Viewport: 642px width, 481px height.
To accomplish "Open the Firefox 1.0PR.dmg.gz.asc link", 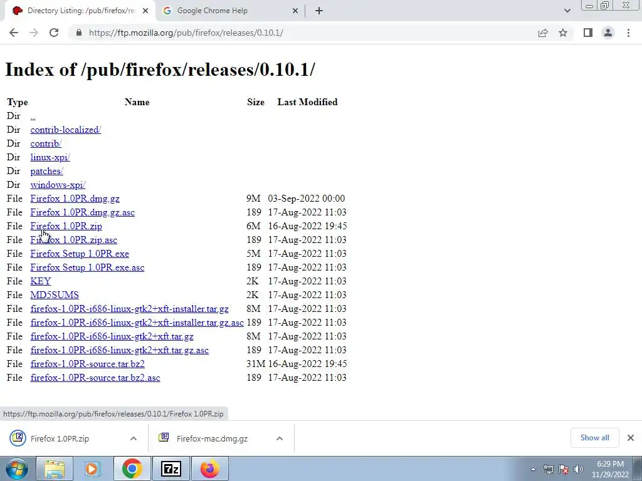I will click(82, 212).
